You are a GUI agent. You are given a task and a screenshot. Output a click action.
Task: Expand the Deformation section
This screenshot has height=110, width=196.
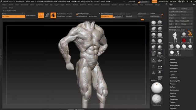tap(174, 90)
